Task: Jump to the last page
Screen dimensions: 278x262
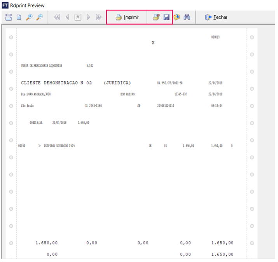Action: tap(98, 18)
